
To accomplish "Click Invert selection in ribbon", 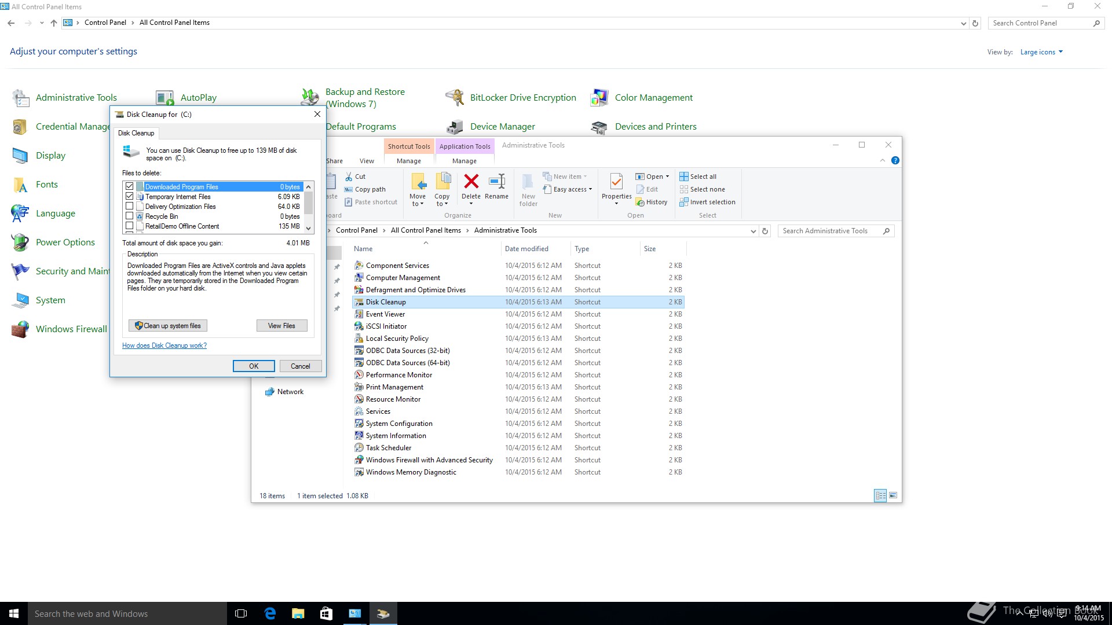I will click(707, 202).
